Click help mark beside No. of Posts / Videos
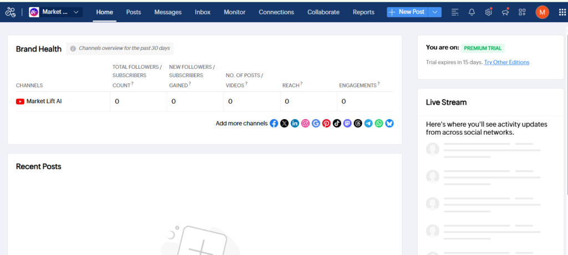568x255 pixels. [x=246, y=84]
